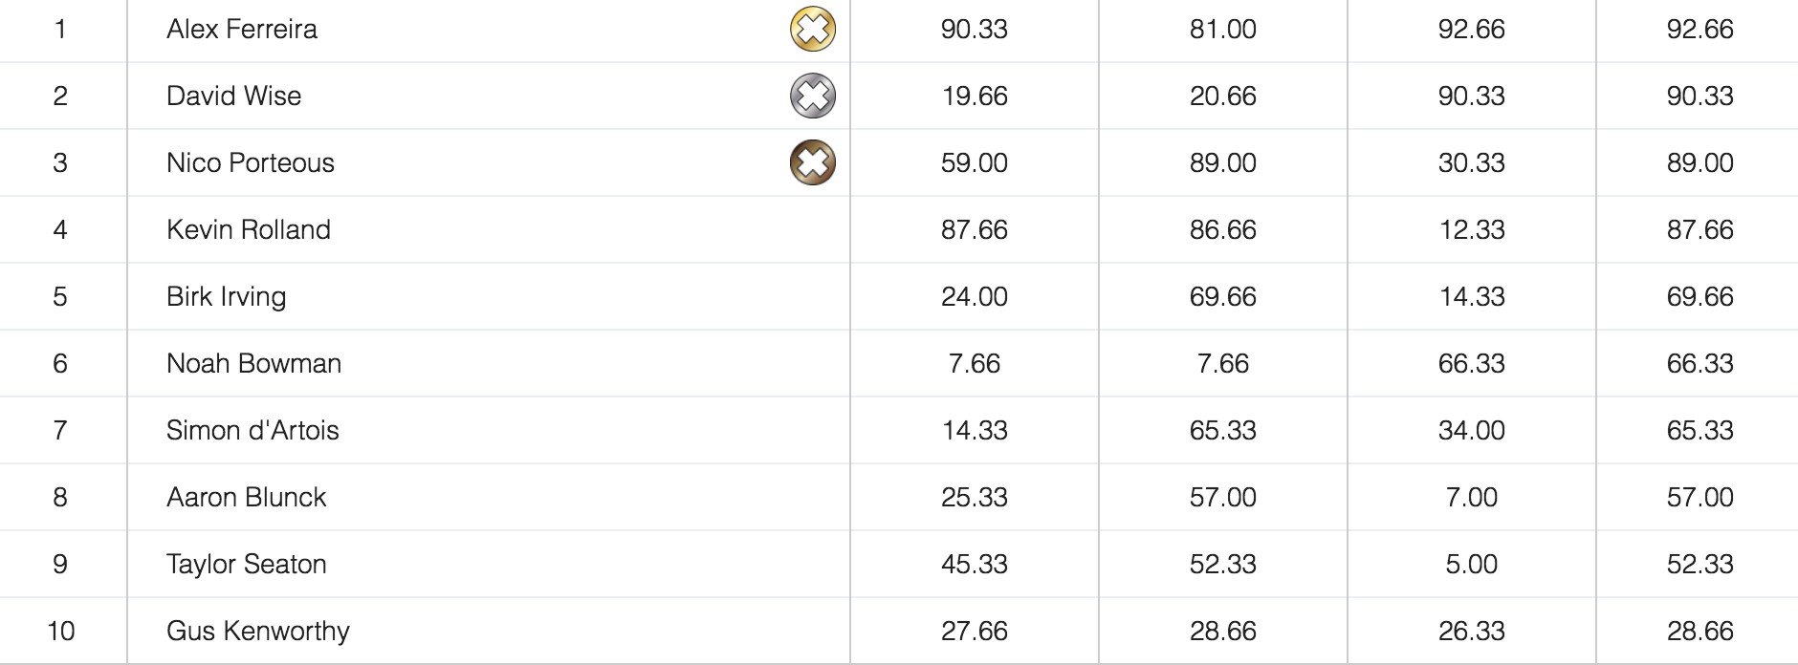
Task: Select Taylor Seaton's name
Action: click(x=246, y=564)
